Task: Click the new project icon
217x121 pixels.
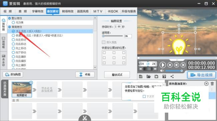Action: [141, 76]
